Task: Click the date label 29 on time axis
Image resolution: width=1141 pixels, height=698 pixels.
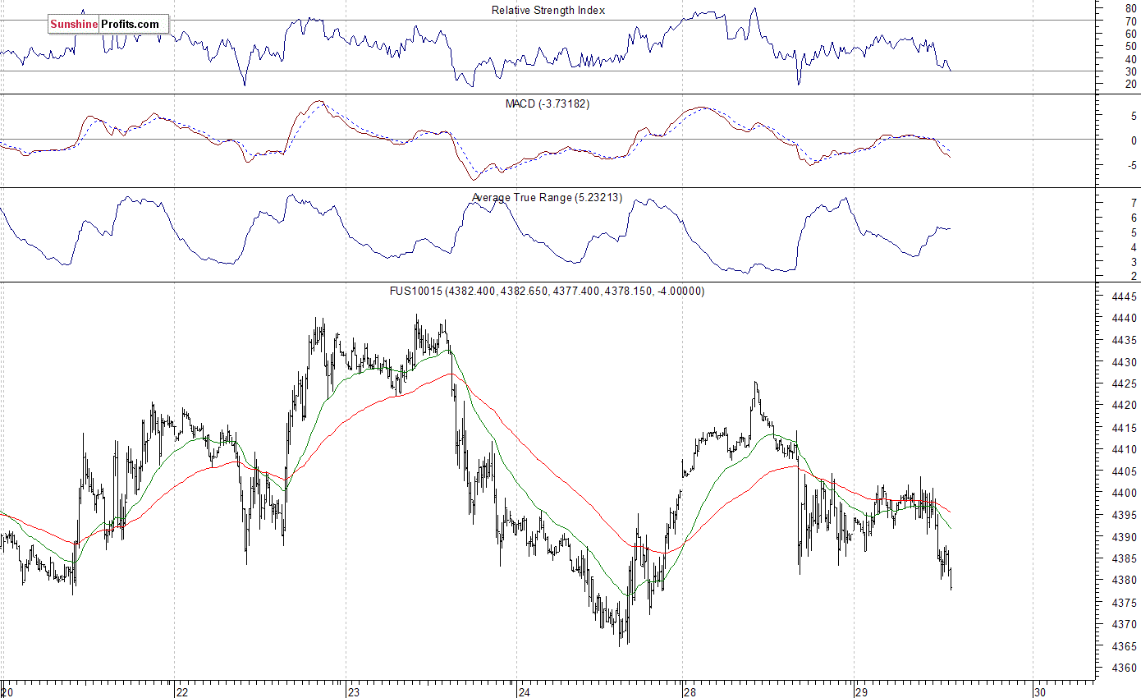Action: [861, 691]
